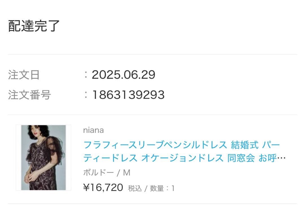Click the product thumbnail photo

pyautogui.click(x=42, y=158)
